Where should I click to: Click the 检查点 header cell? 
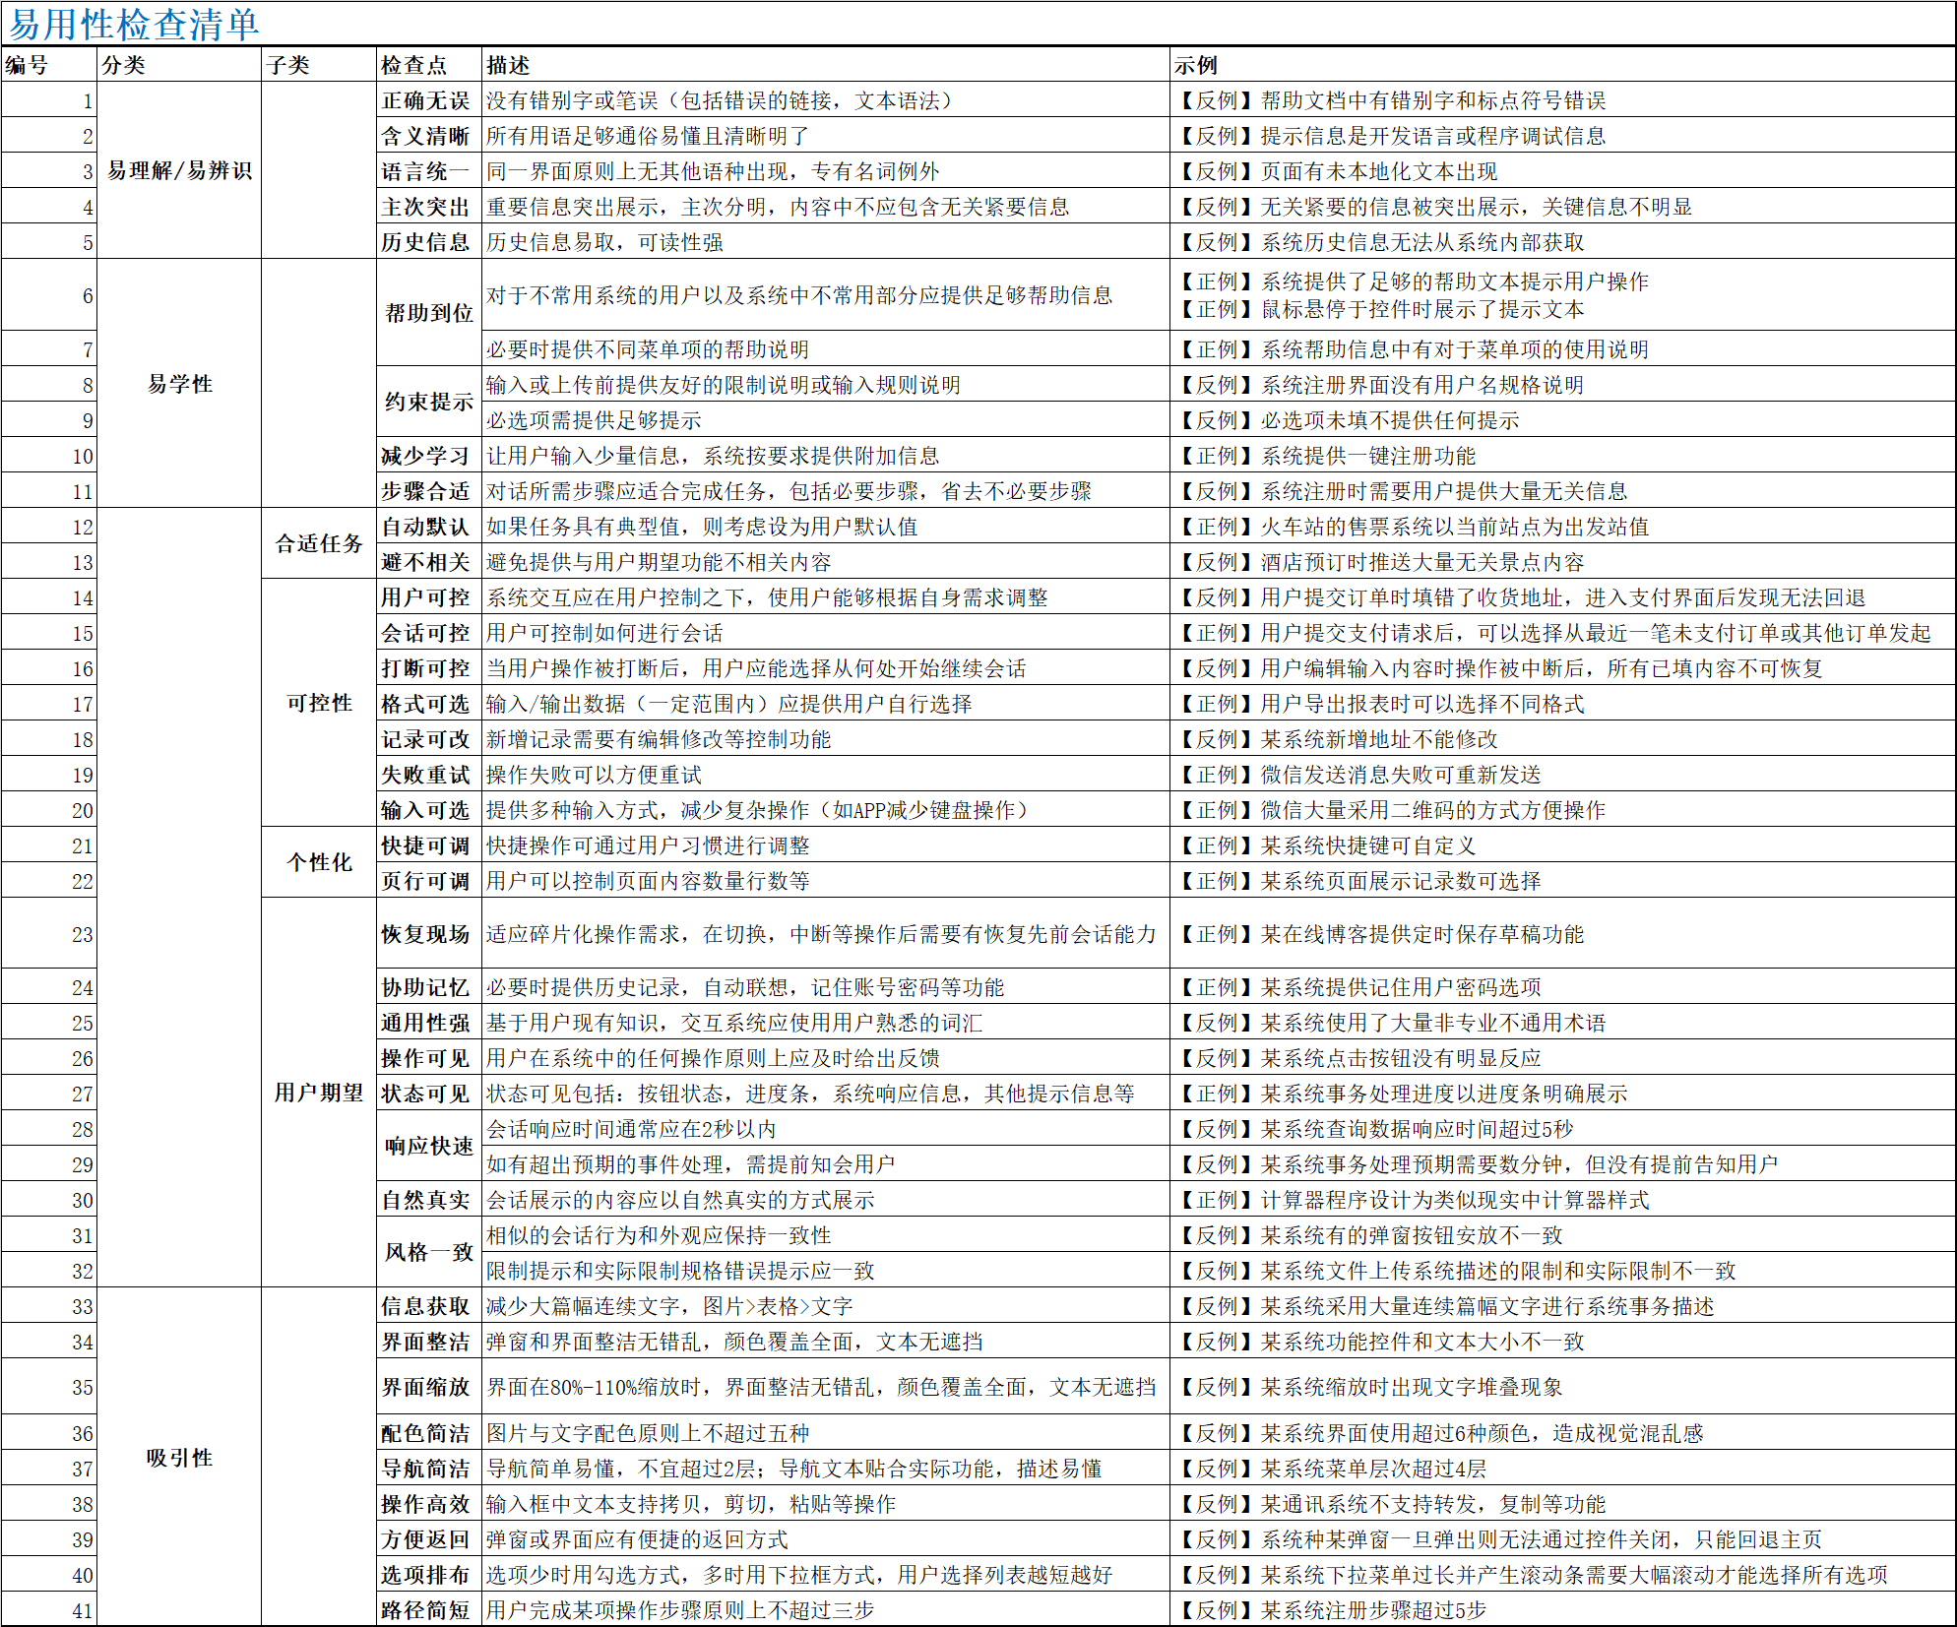pyautogui.click(x=414, y=65)
